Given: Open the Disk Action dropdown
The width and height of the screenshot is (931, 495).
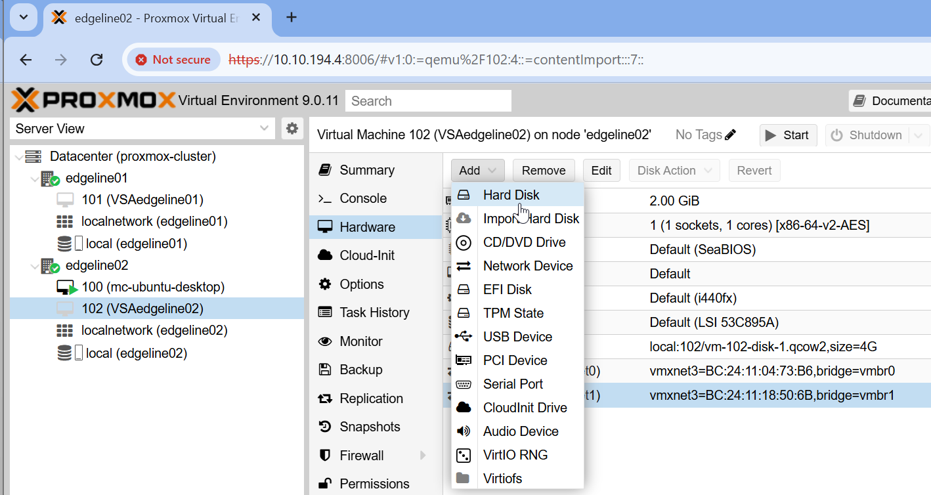Looking at the screenshot, I should point(674,171).
